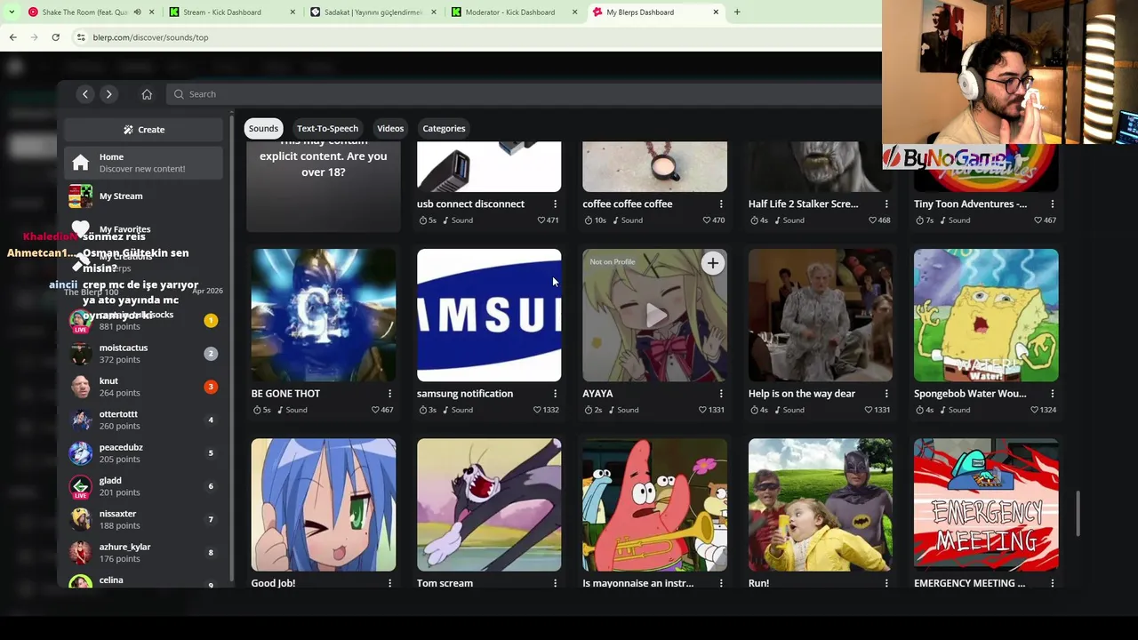1138x640 pixels.
Task: Click the browser back arrow
Action: tap(12, 37)
